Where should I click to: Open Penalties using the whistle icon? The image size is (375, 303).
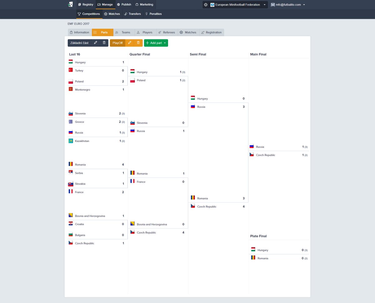pyautogui.click(x=147, y=14)
